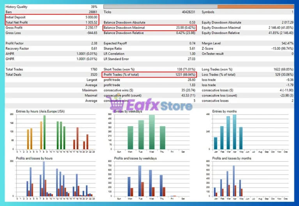Select the Ticks value 40428231
Screen dimensions: 299x206
click(x=188, y=12)
